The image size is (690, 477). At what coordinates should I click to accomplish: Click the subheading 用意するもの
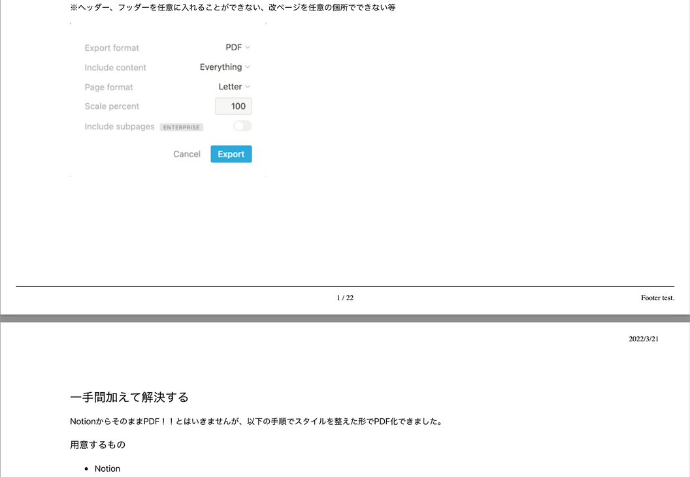tap(98, 445)
